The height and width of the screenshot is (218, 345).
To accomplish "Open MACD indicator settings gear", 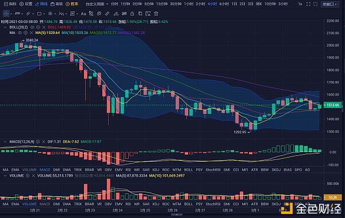I will point(38,141).
